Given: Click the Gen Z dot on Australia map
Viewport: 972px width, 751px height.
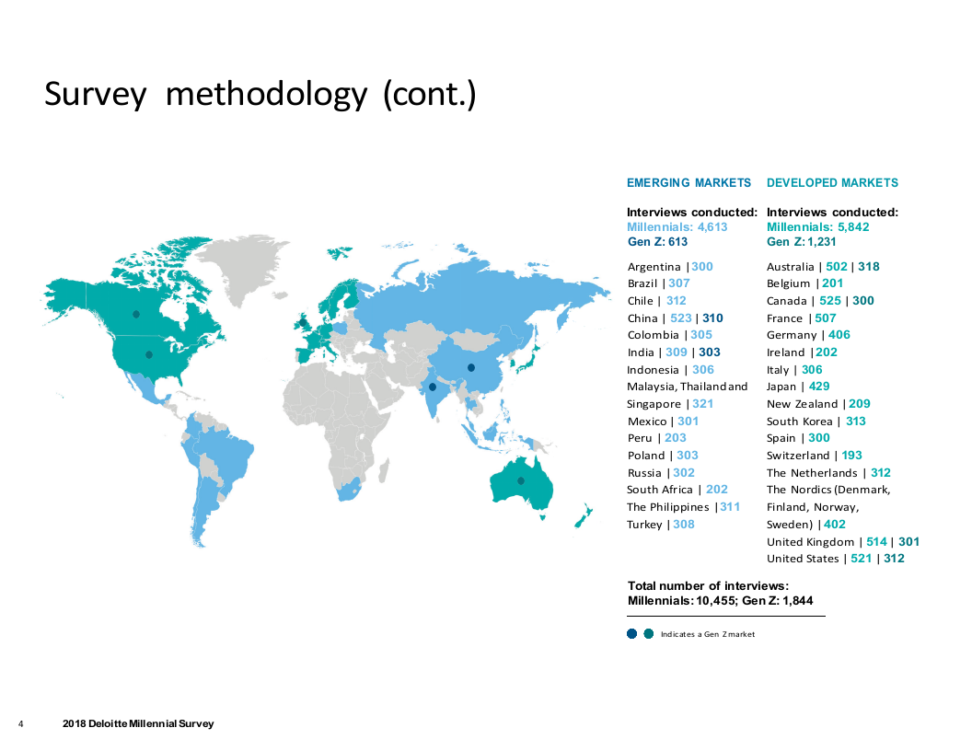Looking at the screenshot, I should 520,480.
